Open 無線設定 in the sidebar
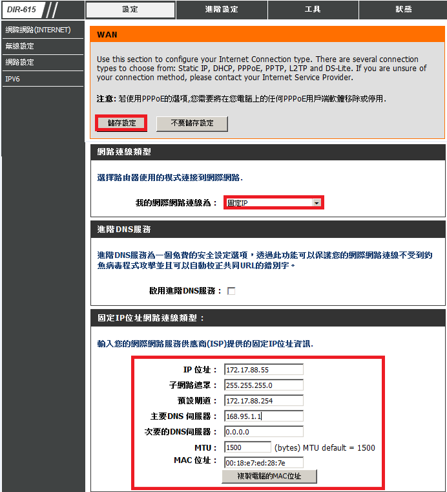This screenshot has width=447, height=492. [x=20, y=47]
